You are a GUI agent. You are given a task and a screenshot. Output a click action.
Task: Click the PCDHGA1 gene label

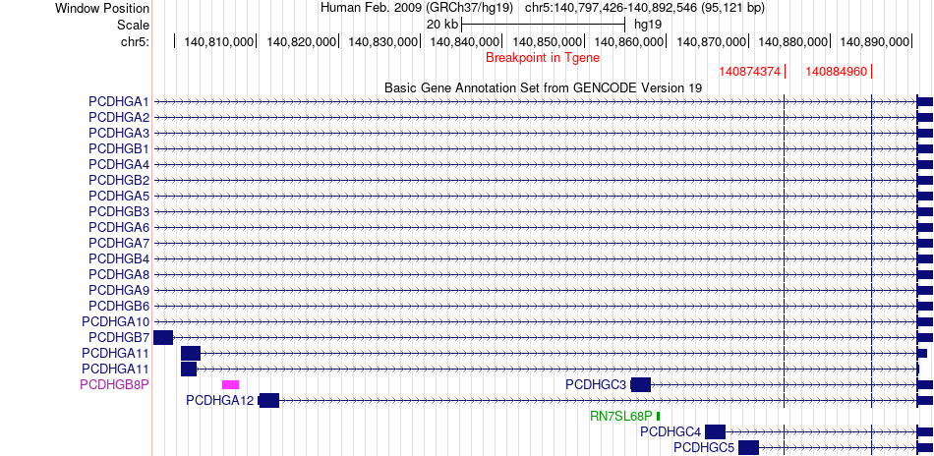[118, 101]
